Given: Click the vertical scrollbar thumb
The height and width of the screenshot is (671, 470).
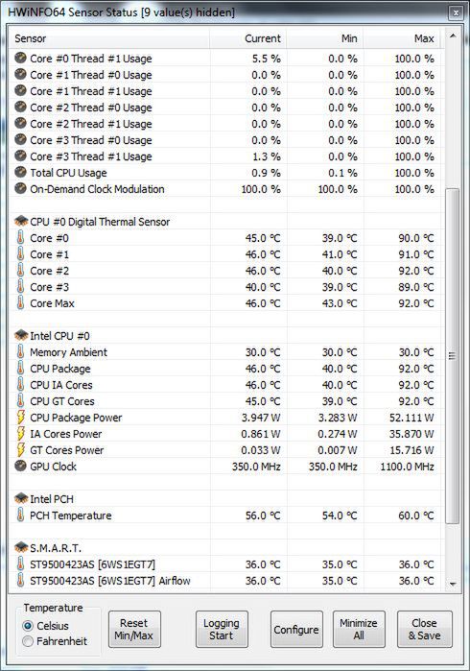Looking at the screenshot, I should tap(453, 356).
